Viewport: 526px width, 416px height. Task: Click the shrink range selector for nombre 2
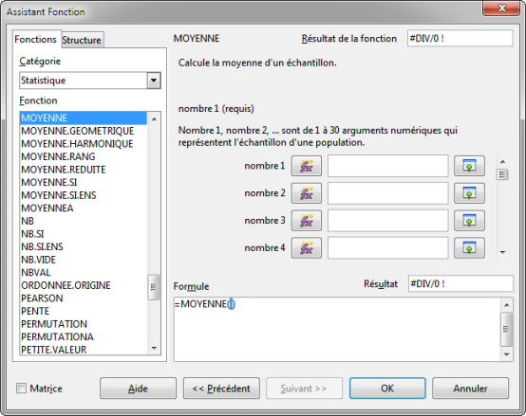469,193
